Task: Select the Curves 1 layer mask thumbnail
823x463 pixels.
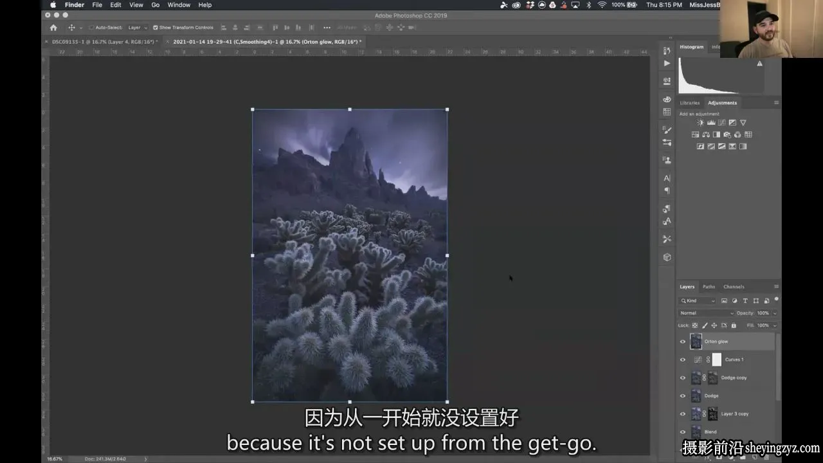Action: click(717, 359)
